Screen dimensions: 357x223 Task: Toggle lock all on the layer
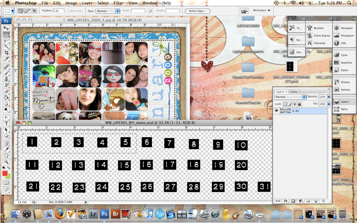[x=299, y=104]
